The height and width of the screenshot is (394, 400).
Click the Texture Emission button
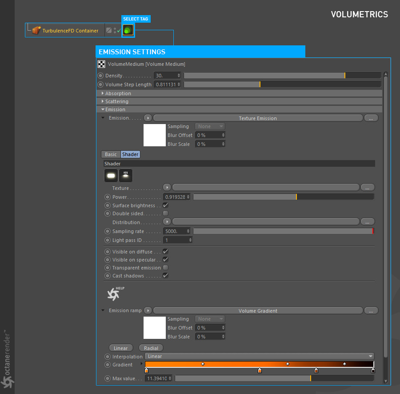coord(258,118)
